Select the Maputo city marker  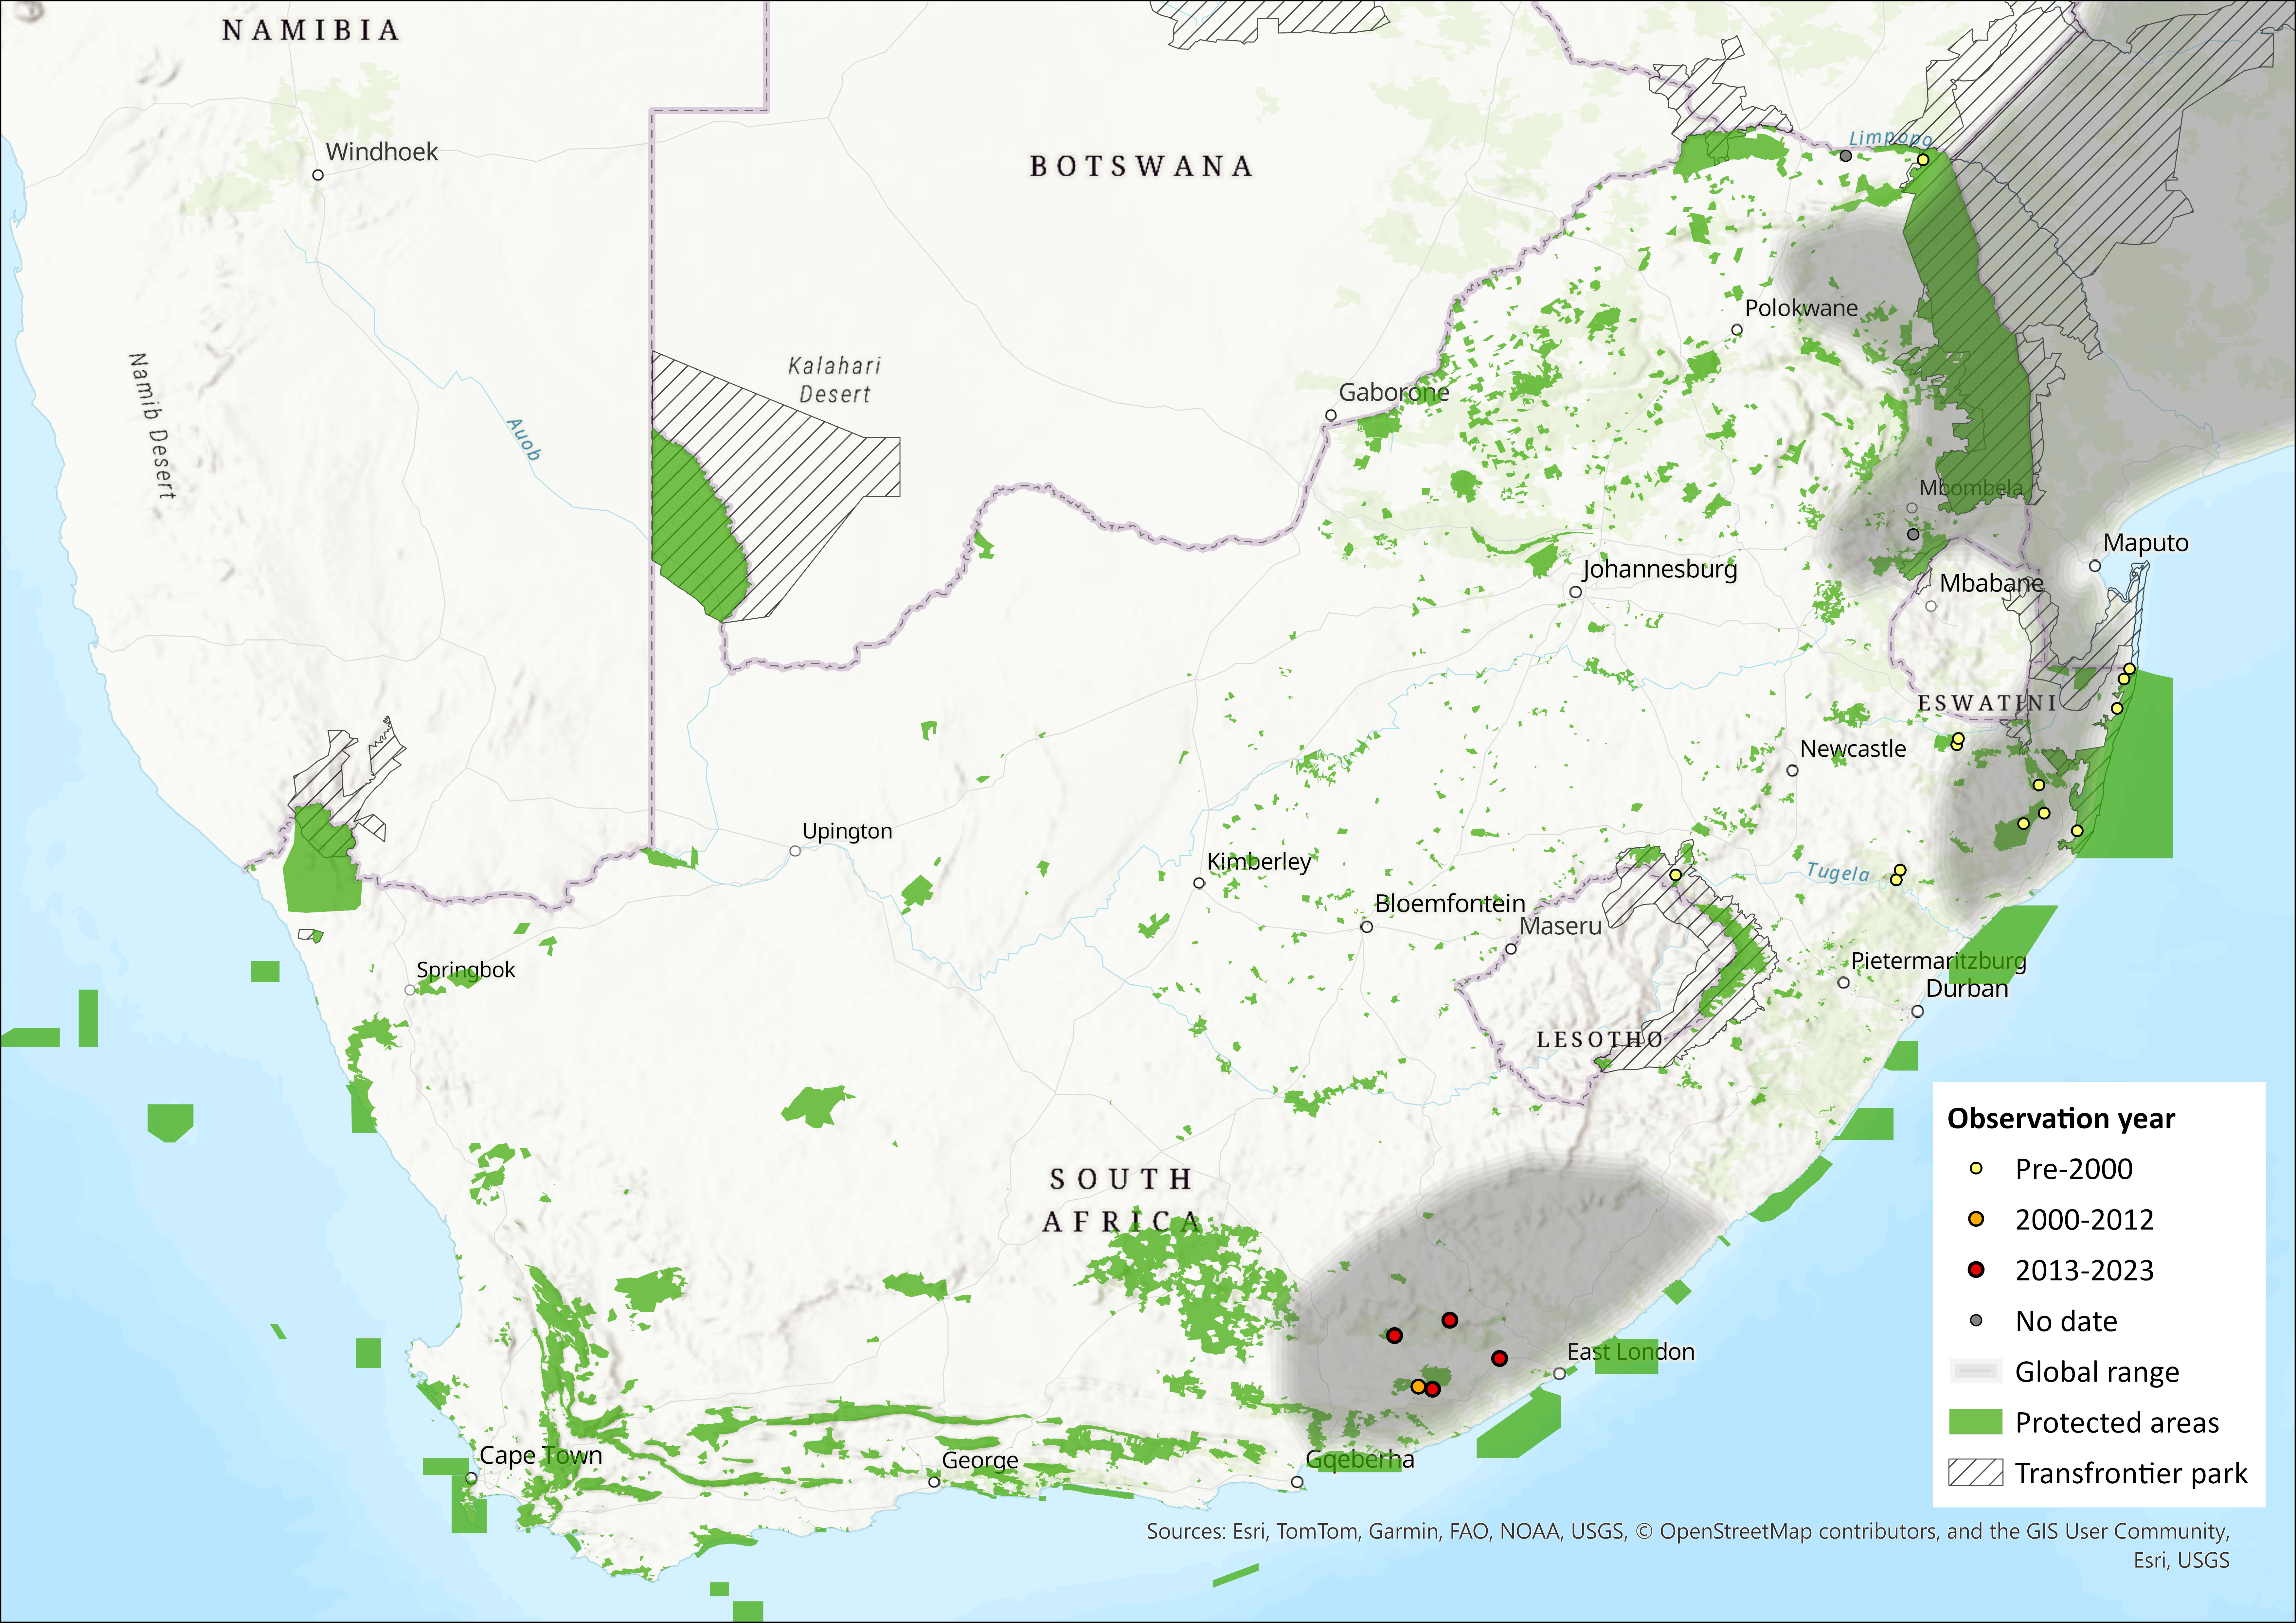click(x=2095, y=566)
